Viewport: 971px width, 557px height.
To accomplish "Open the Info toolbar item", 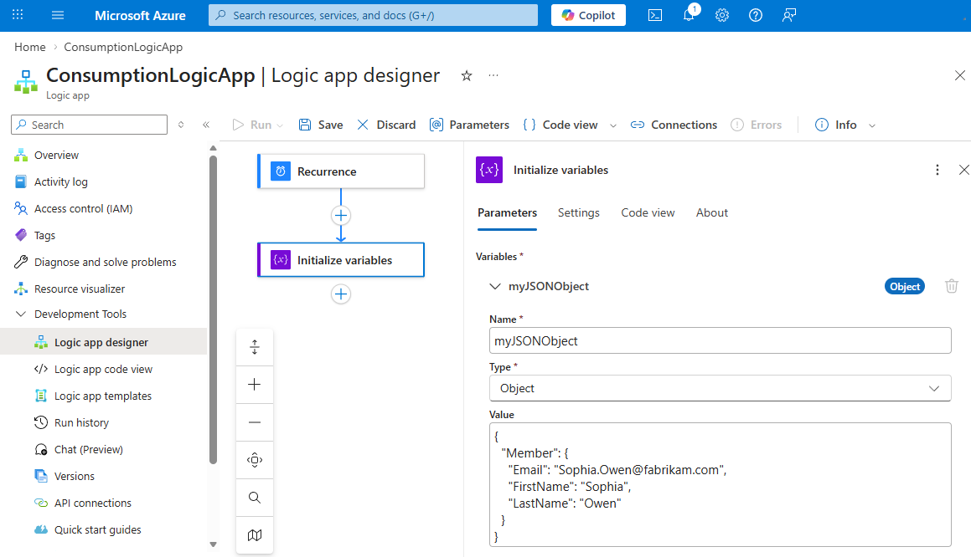I will tap(836, 125).
